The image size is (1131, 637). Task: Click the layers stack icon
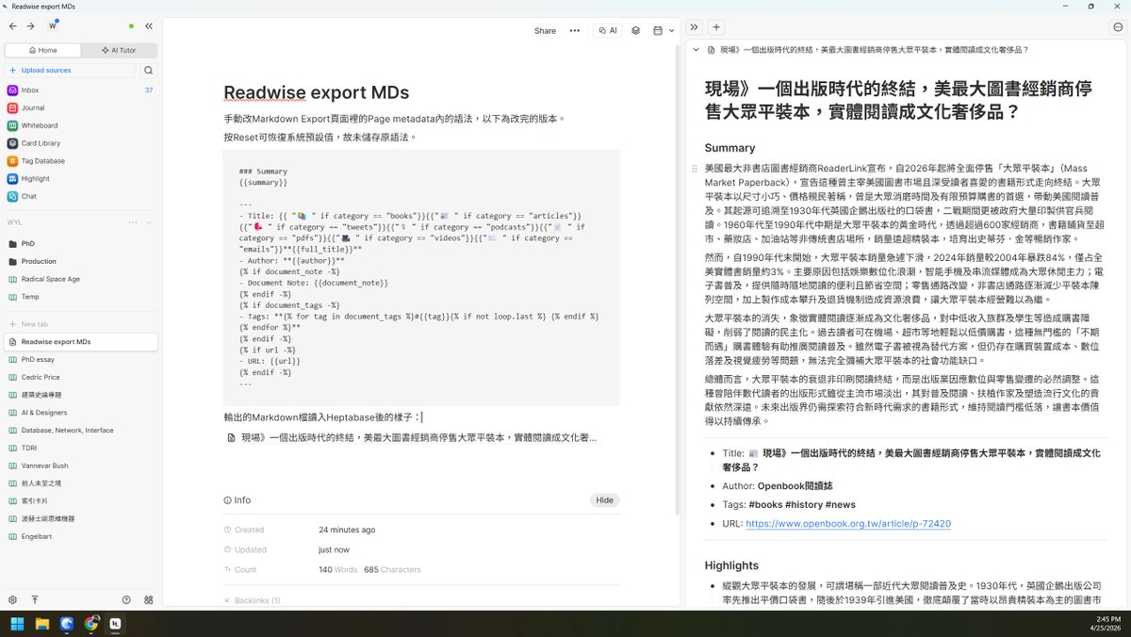pos(636,30)
